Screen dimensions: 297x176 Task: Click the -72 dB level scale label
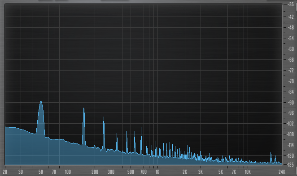point(291,71)
